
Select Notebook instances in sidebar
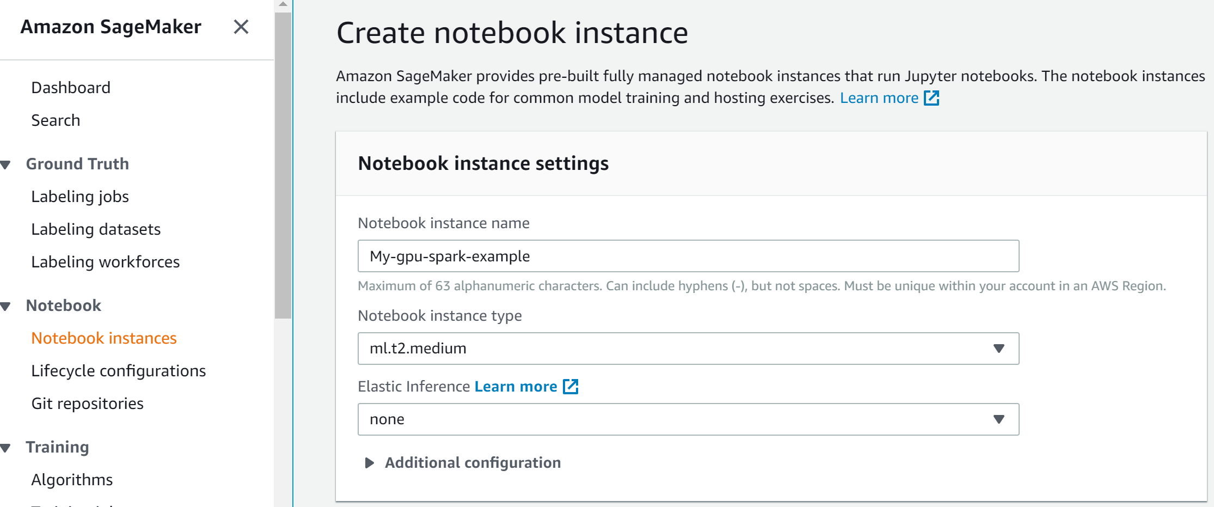coord(104,338)
